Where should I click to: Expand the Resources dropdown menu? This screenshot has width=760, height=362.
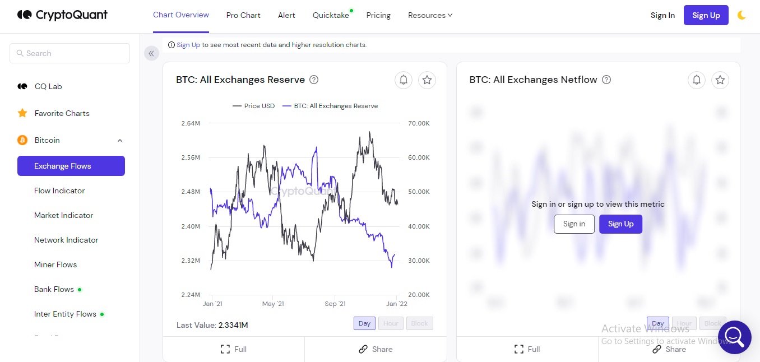coord(430,15)
